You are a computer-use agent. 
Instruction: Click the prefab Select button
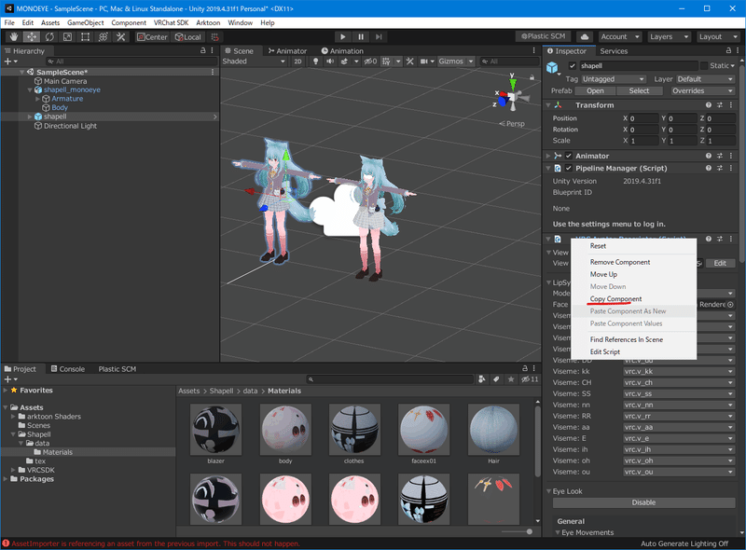[x=639, y=90]
